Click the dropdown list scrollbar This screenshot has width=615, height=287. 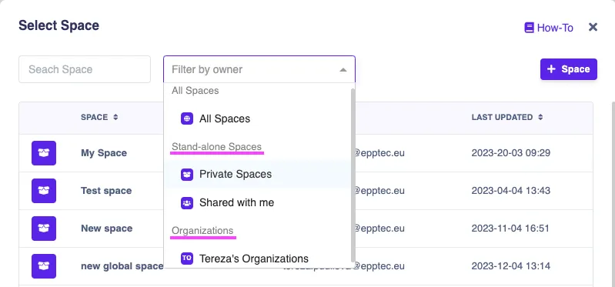pos(353,175)
